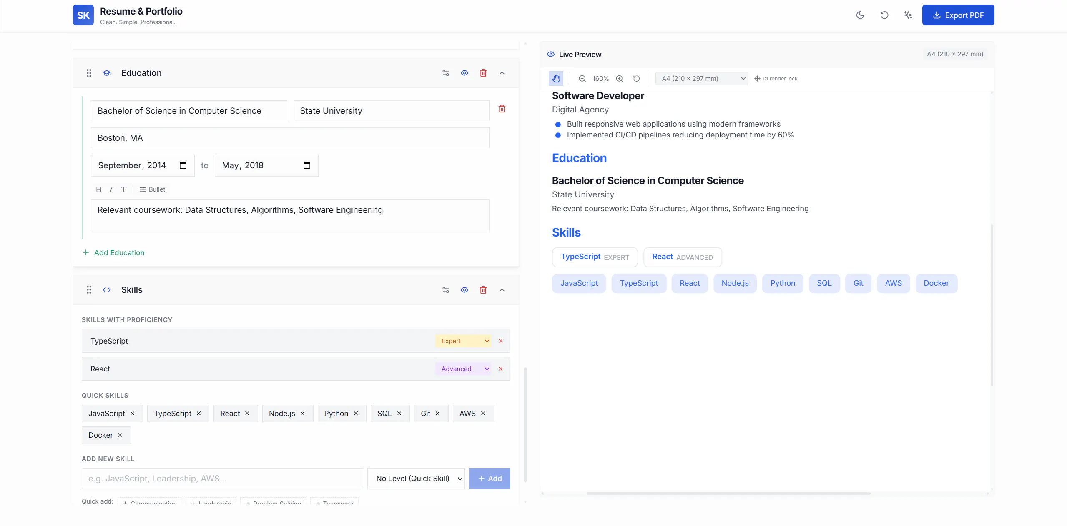Click the SK logo badge
The image size is (1067, 526).
tap(83, 15)
